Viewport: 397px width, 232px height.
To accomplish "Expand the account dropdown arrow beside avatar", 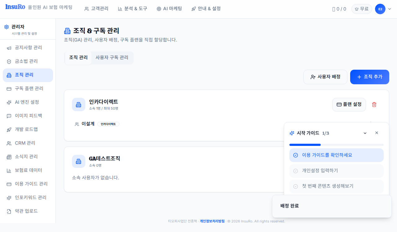I will [x=390, y=9].
